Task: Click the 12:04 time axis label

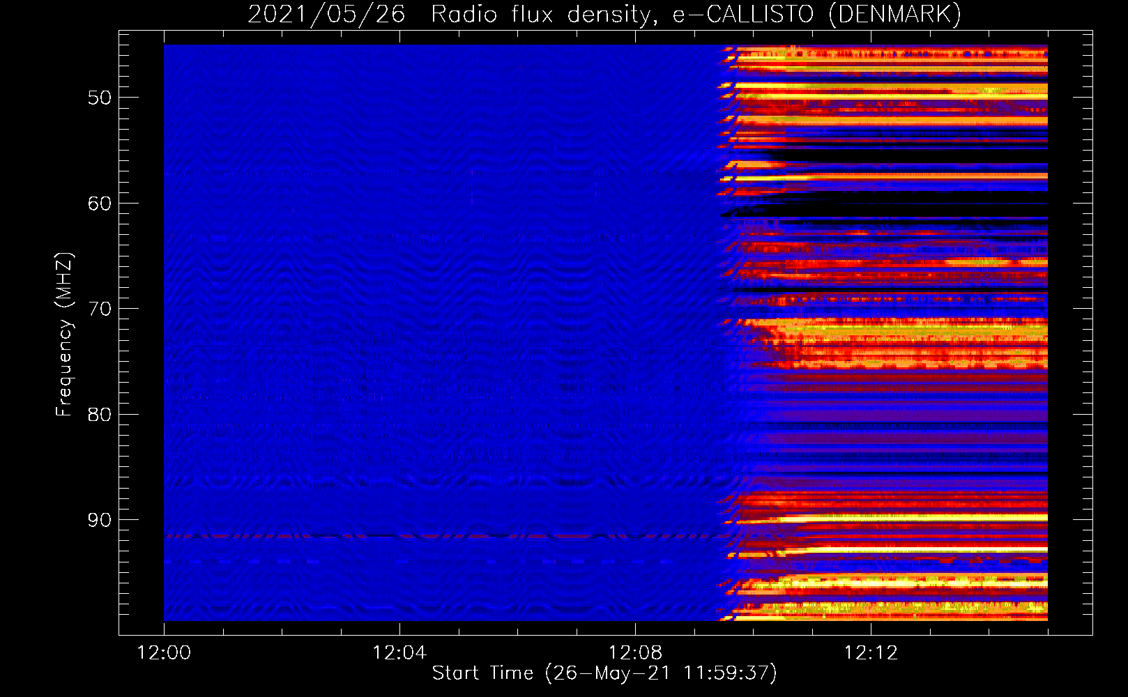Action: point(399,653)
